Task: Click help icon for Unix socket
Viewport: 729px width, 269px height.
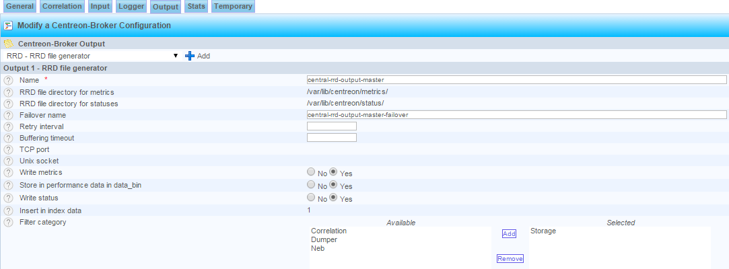Action: pos(8,161)
